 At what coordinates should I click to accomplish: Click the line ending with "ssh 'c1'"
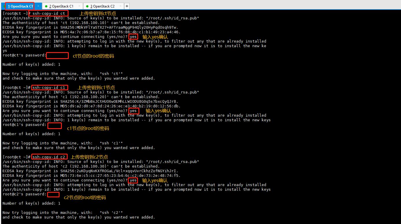pyautogui.click(x=62, y=143)
